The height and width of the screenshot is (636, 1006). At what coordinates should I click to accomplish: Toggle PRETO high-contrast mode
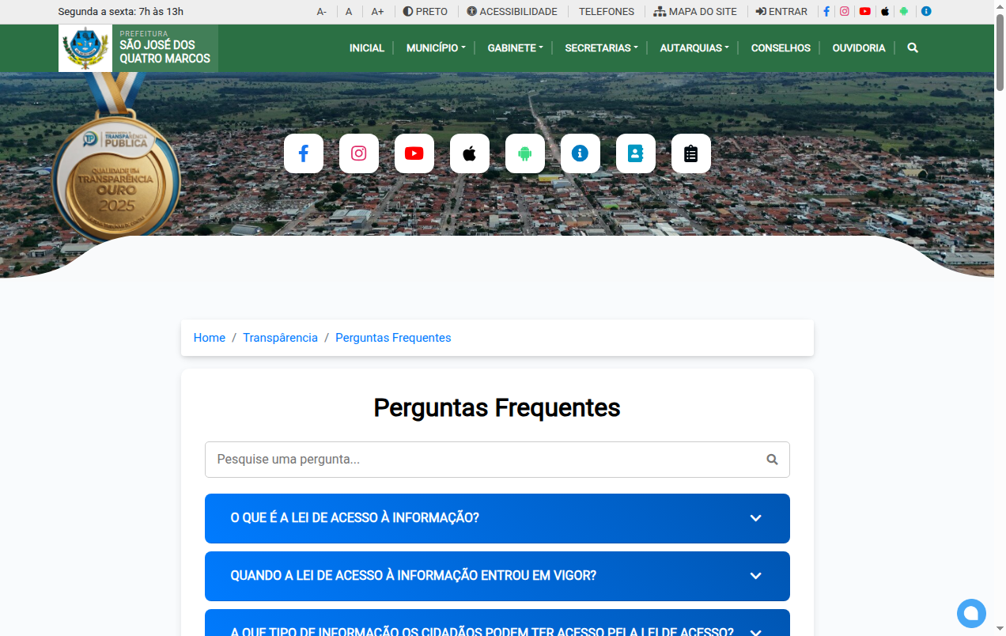pos(425,12)
